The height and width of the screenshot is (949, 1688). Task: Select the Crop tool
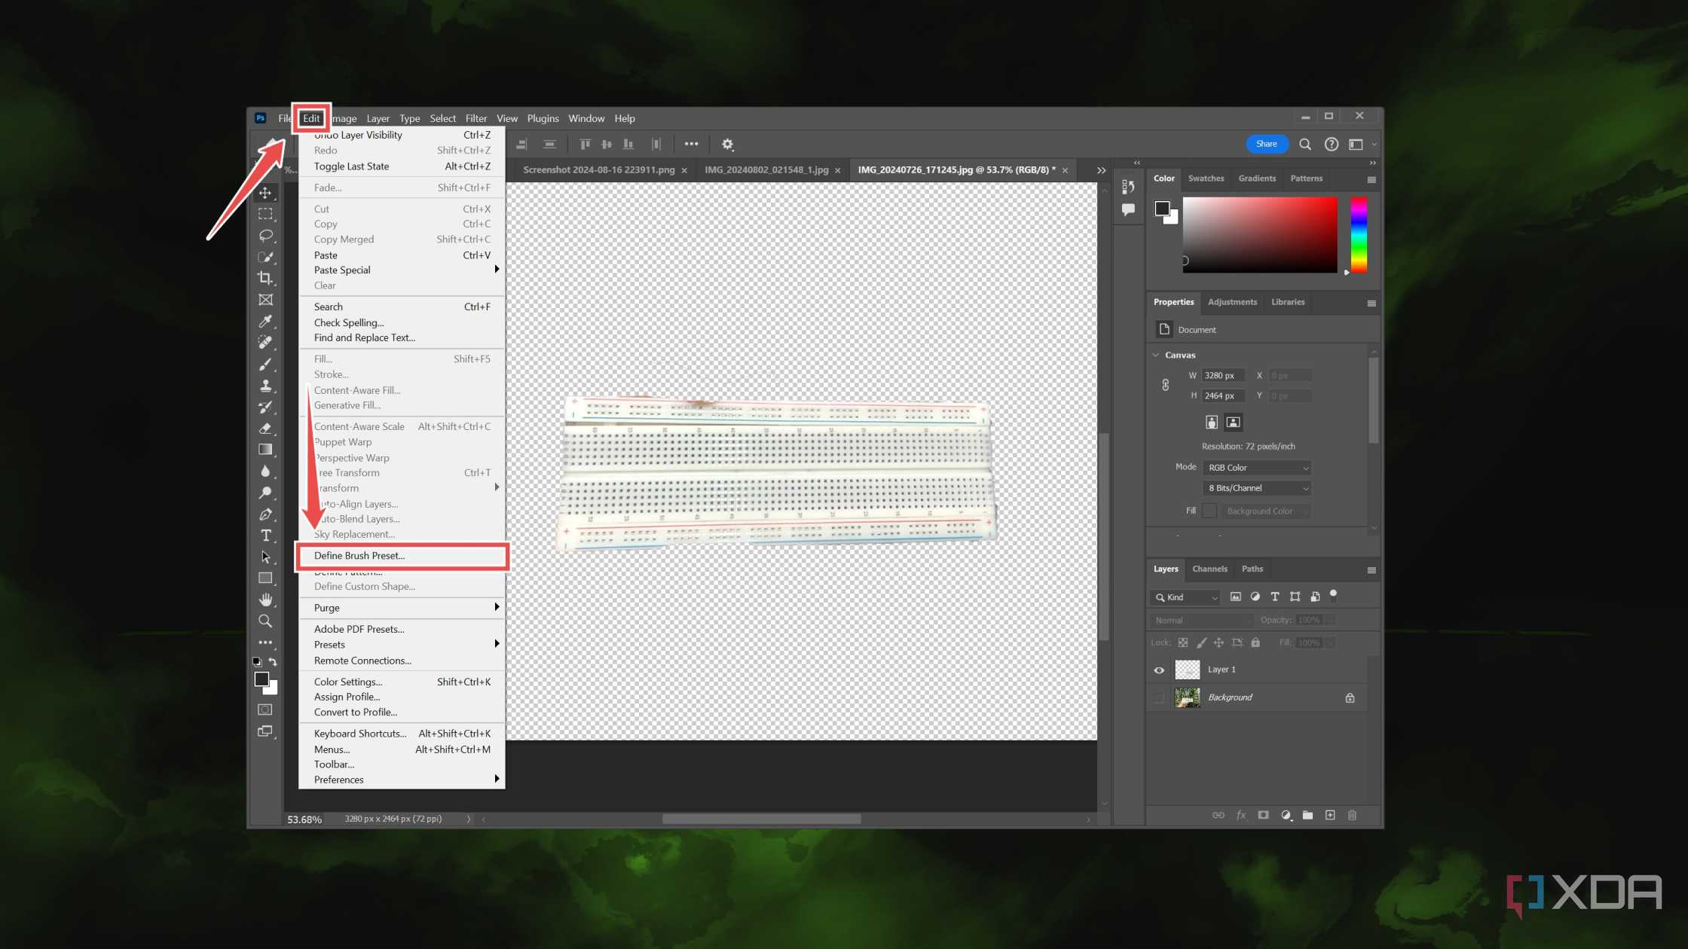pyautogui.click(x=265, y=278)
